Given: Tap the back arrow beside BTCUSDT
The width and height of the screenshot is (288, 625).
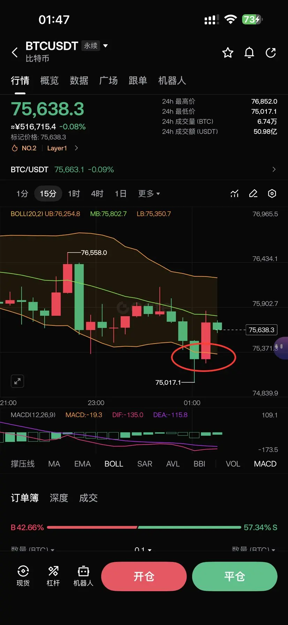Looking at the screenshot, I should (15, 53).
